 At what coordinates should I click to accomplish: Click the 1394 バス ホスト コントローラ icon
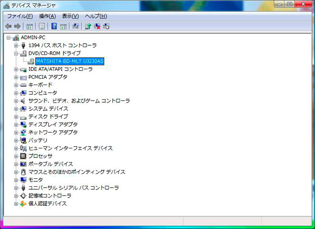[x=23, y=46]
